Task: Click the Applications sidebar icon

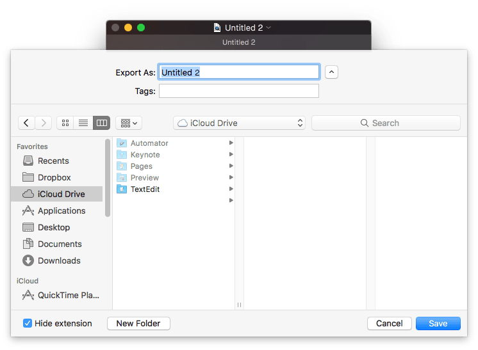Action: 28,211
